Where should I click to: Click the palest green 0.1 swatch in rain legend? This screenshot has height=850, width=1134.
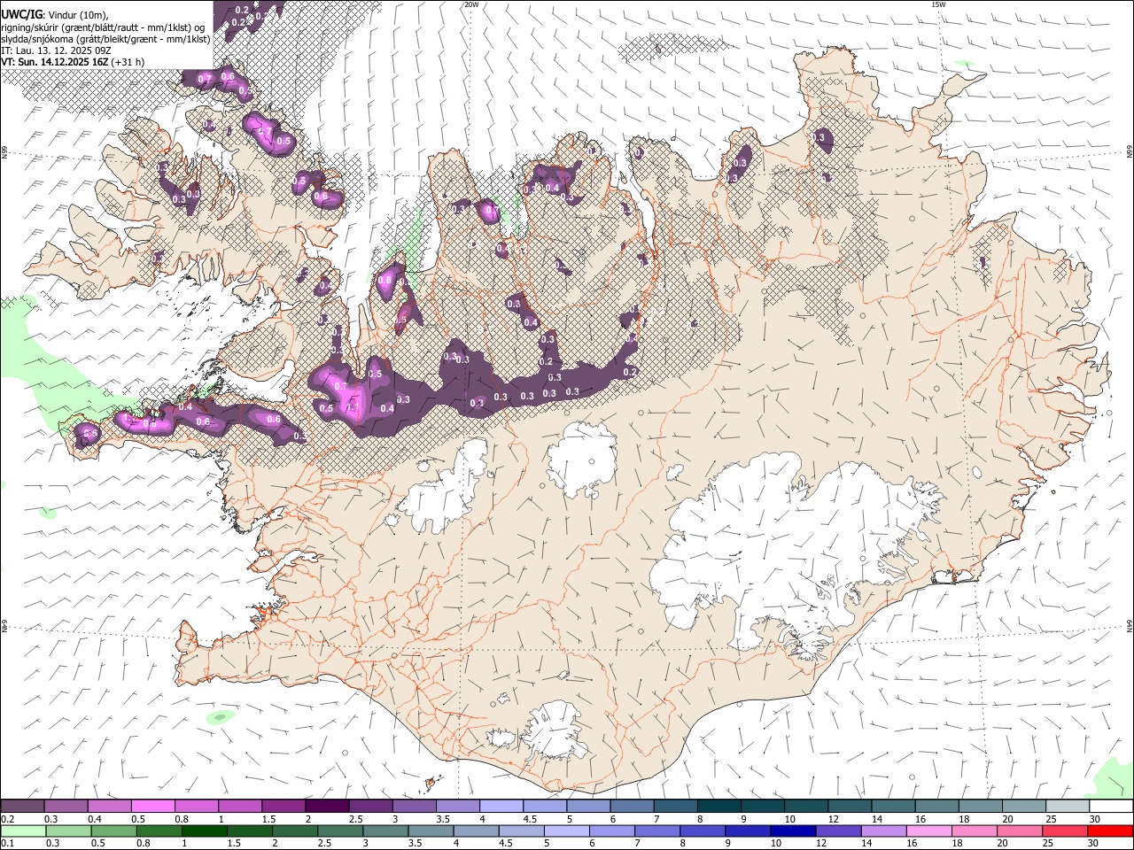tap(24, 831)
